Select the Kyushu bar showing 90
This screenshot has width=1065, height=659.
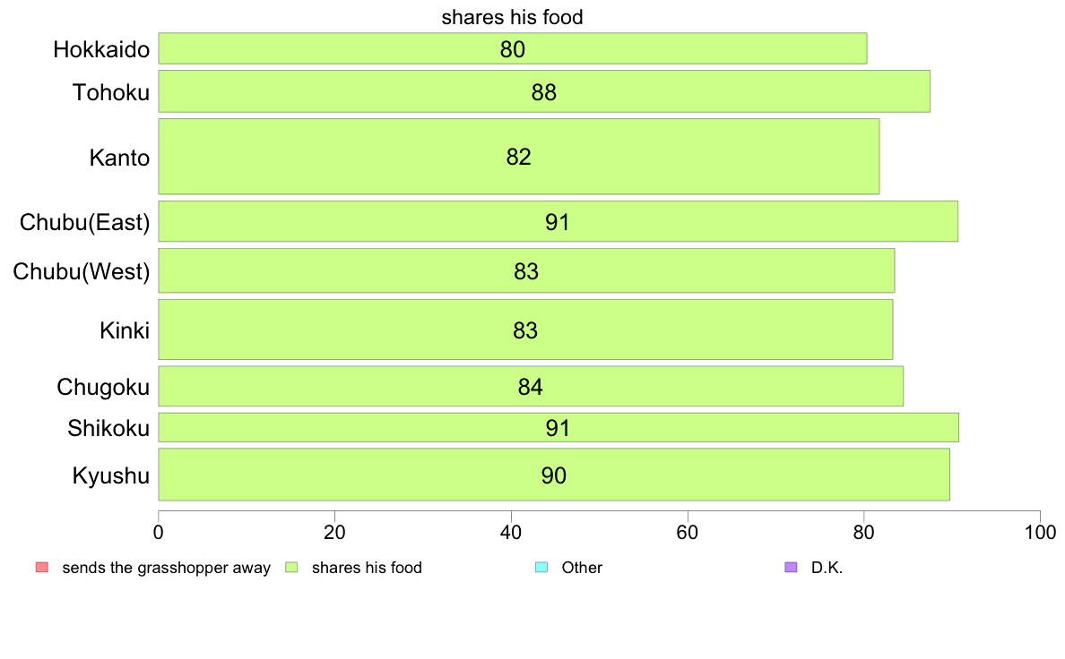[x=554, y=475]
